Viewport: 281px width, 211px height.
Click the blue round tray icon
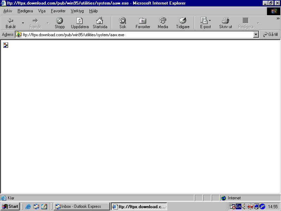262,207
